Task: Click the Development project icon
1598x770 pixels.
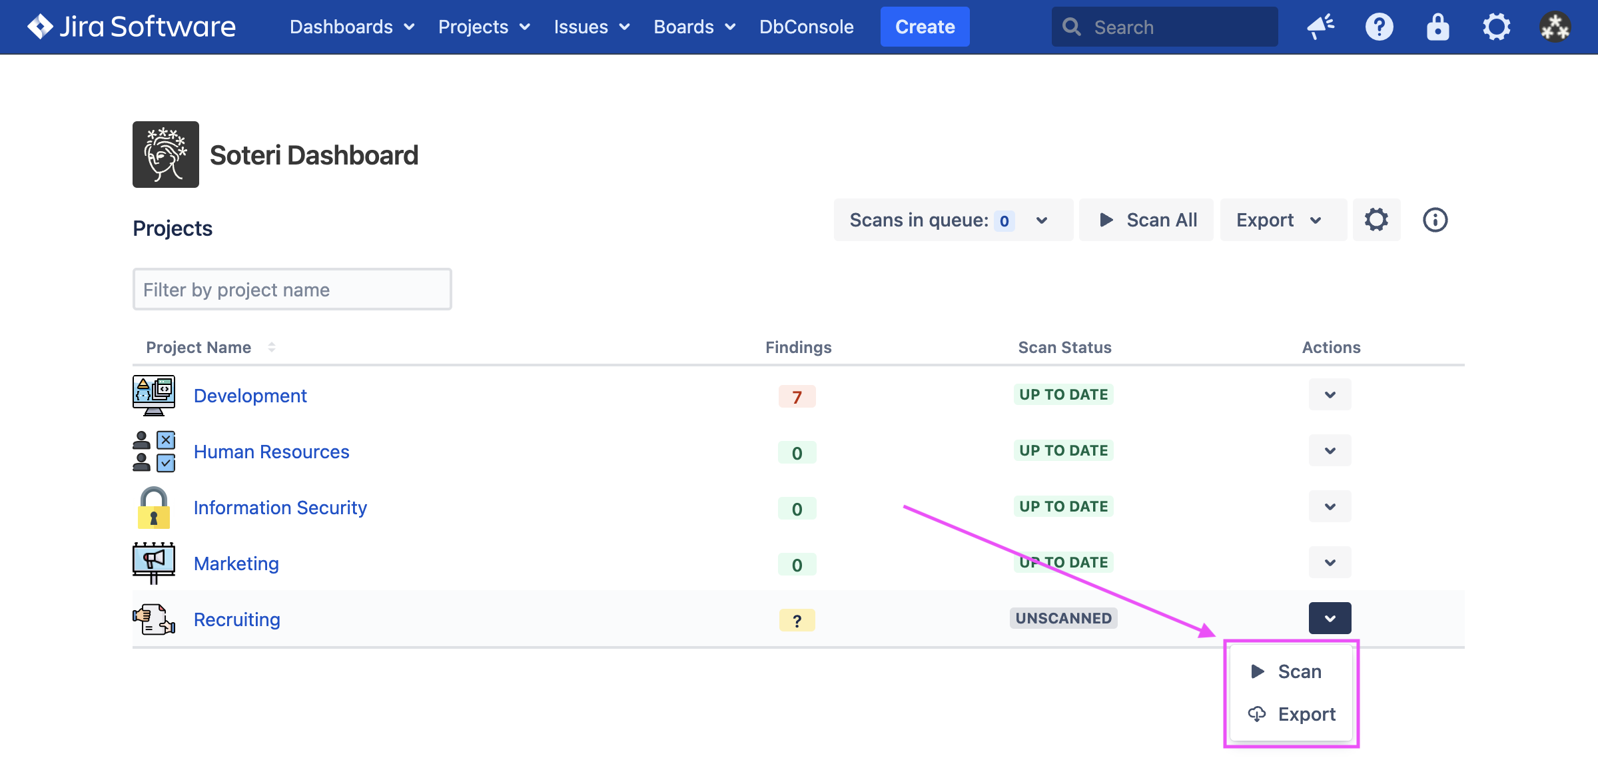Action: click(x=153, y=395)
